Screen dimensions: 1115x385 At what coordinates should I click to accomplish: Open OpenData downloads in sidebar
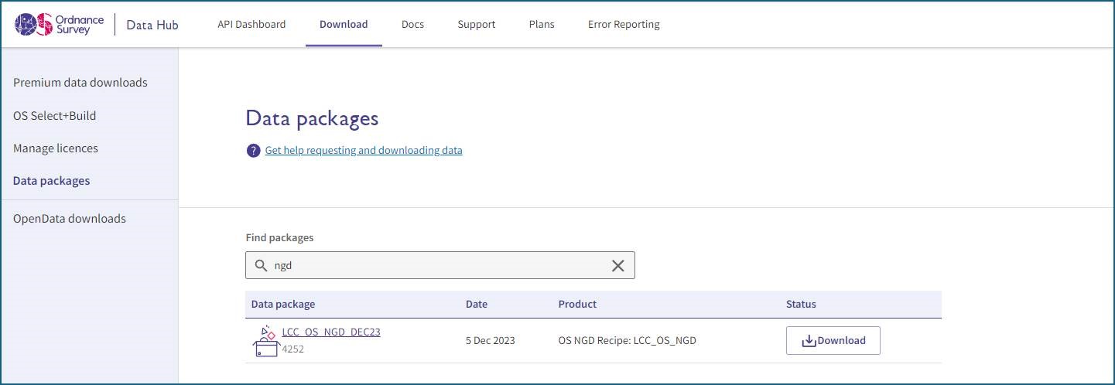70,218
